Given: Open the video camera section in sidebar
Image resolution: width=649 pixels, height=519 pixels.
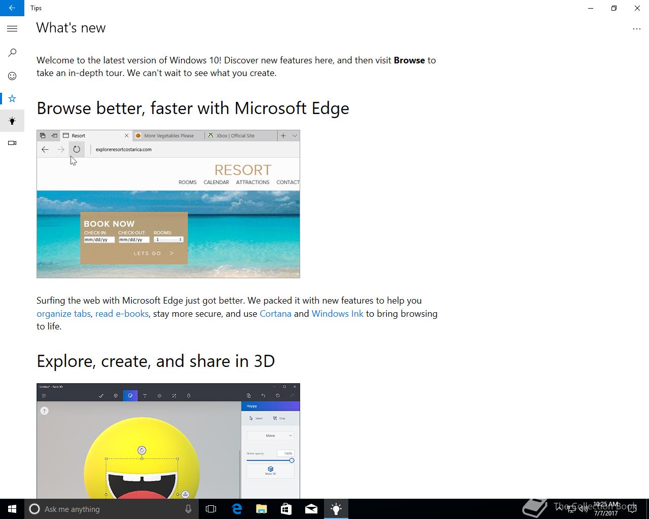Looking at the screenshot, I should [x=12, y=143].
